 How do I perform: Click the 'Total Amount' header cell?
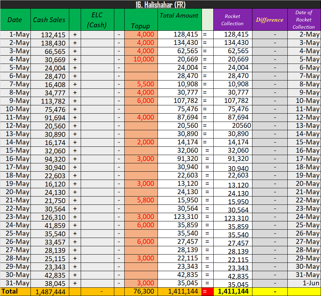click(179, 20)
